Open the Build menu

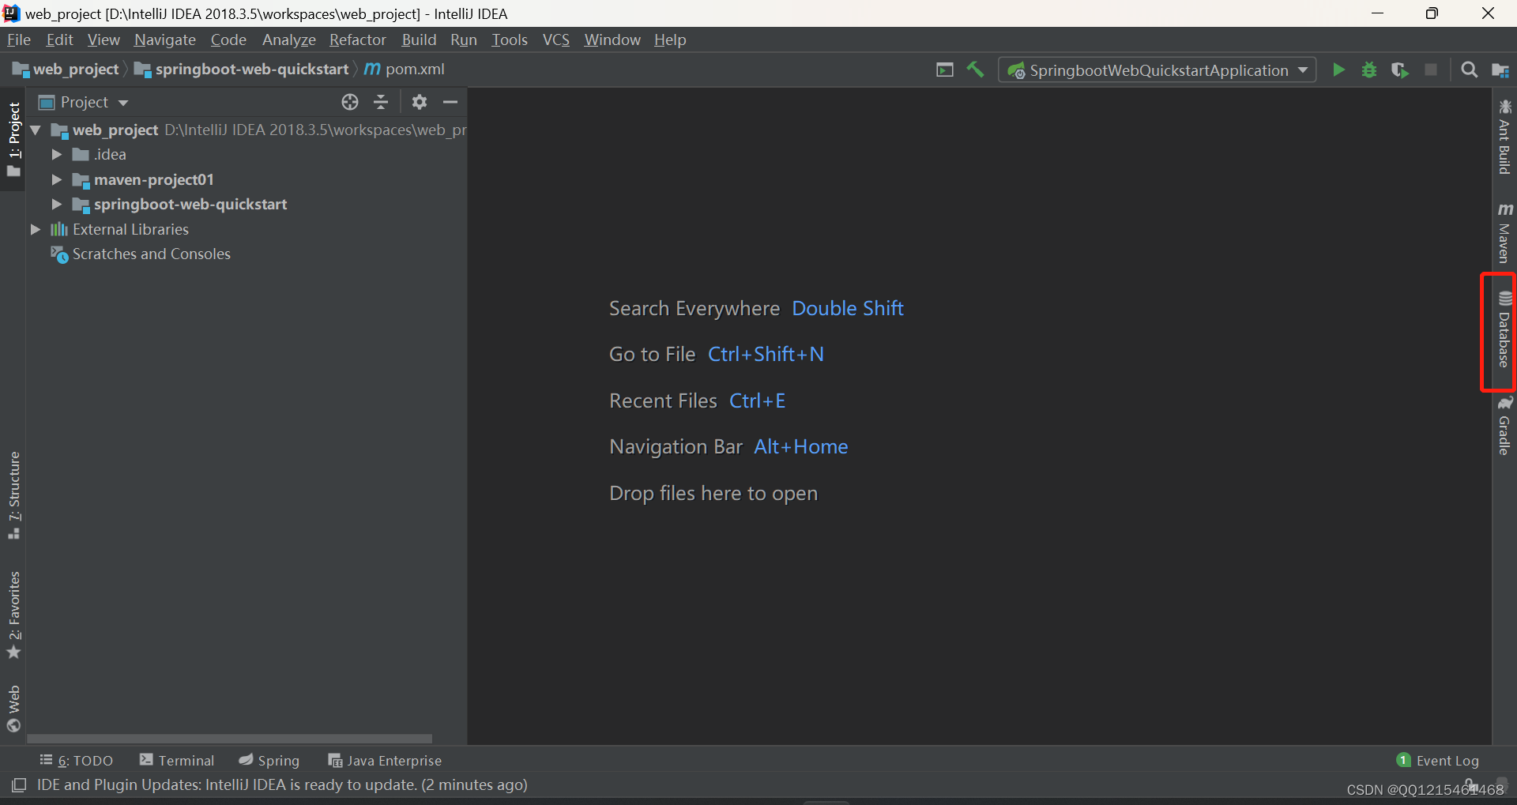[419, 39]
